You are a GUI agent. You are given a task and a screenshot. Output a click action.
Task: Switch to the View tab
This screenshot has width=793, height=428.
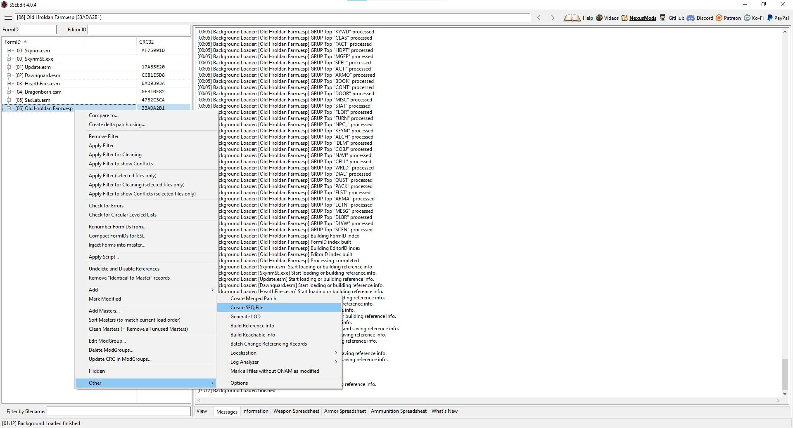(202, 411)
